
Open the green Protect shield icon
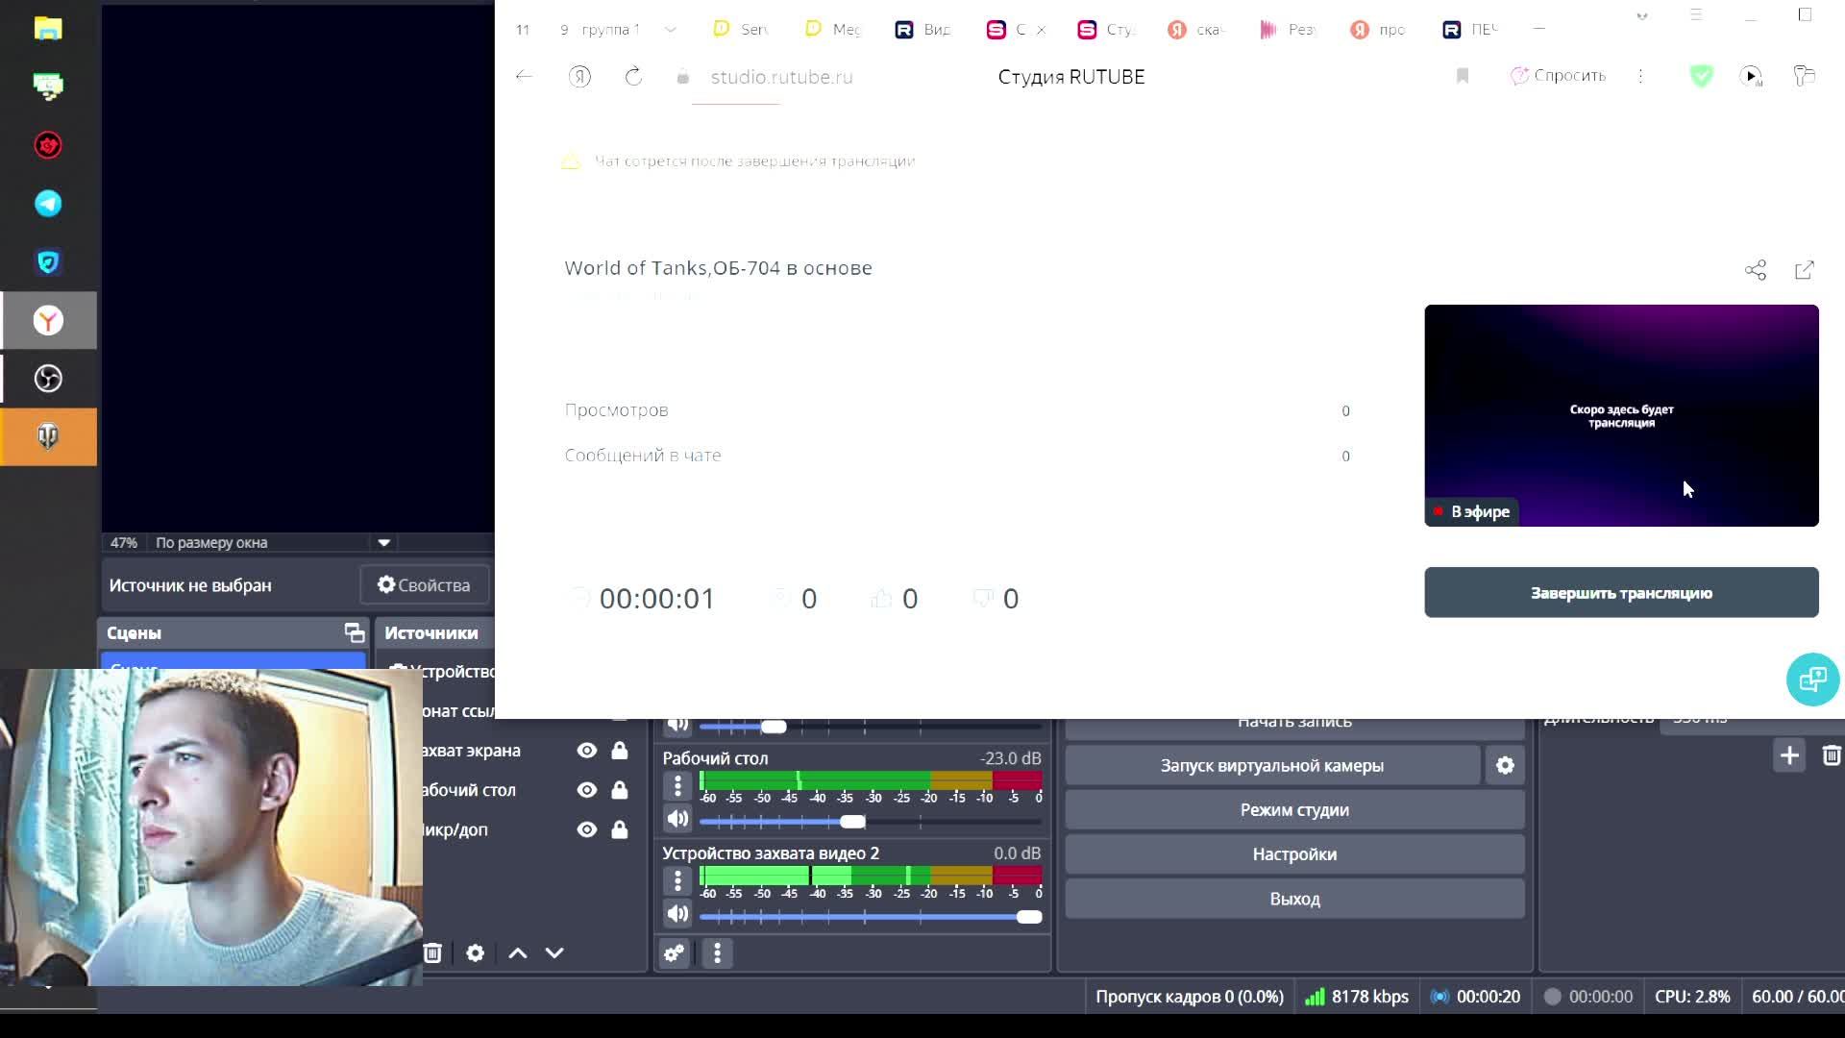point(1701,76)
